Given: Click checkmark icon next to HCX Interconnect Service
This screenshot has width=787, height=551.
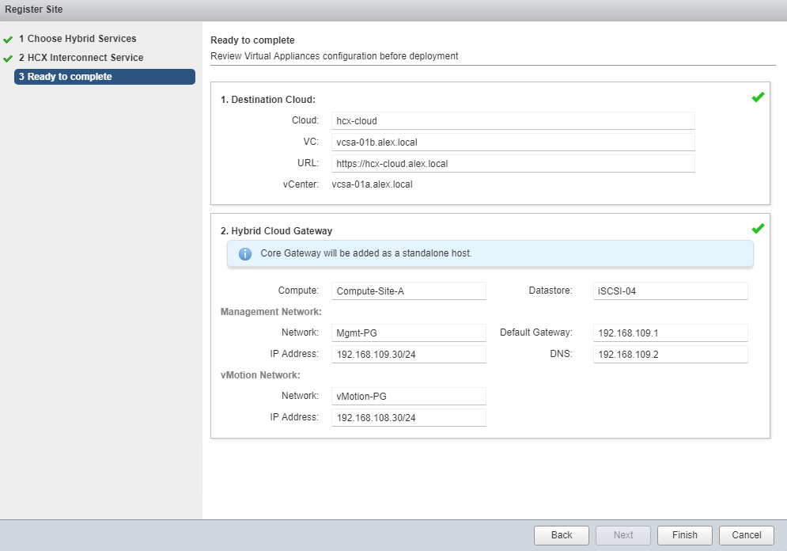Looking at the screenshot, I should click(x=8, y=58).
